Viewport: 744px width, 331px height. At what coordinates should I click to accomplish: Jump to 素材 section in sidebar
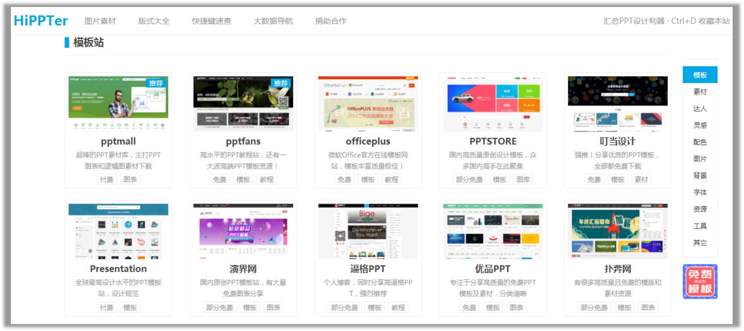[700, 92]
